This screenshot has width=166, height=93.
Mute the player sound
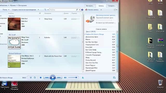[x=65, y=78]
